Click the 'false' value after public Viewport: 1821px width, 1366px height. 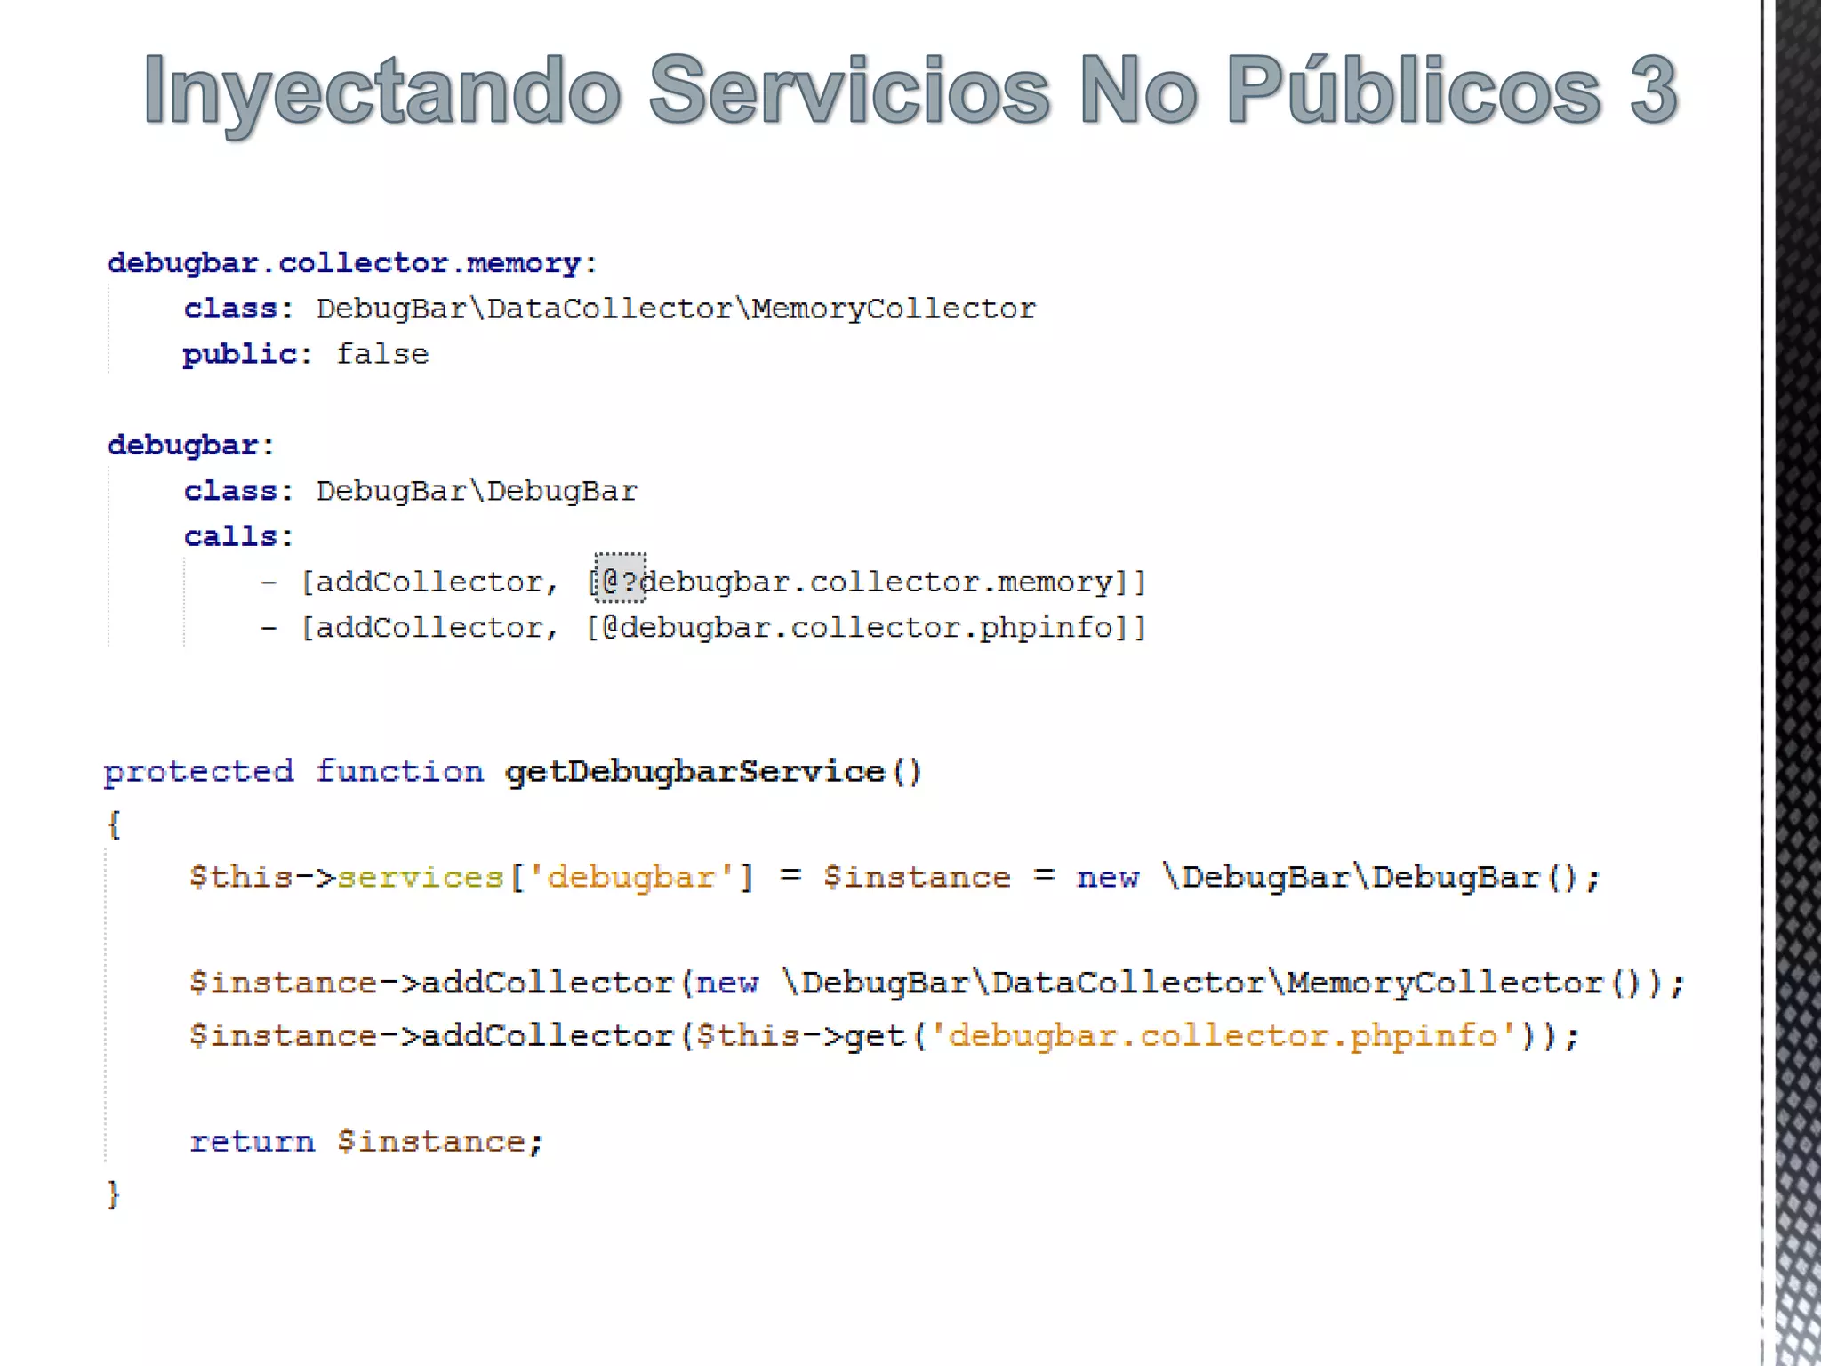(x=382, y=355)
